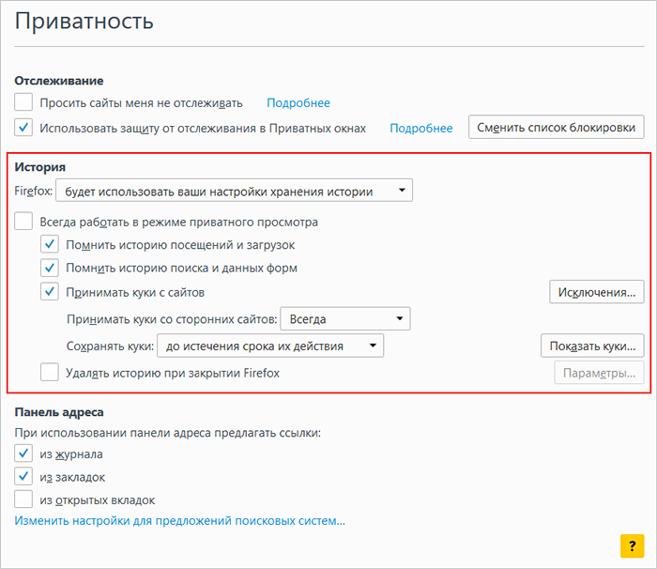The width and height of the screenshot is (657, 569).
Task: Toggle remember browsing and download history
Action: pyautogui.click(x=50, y=244)
